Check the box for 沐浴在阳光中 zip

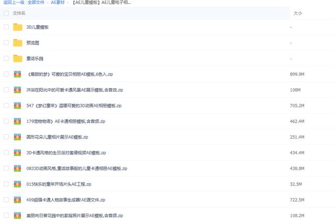tap(6, 90)
